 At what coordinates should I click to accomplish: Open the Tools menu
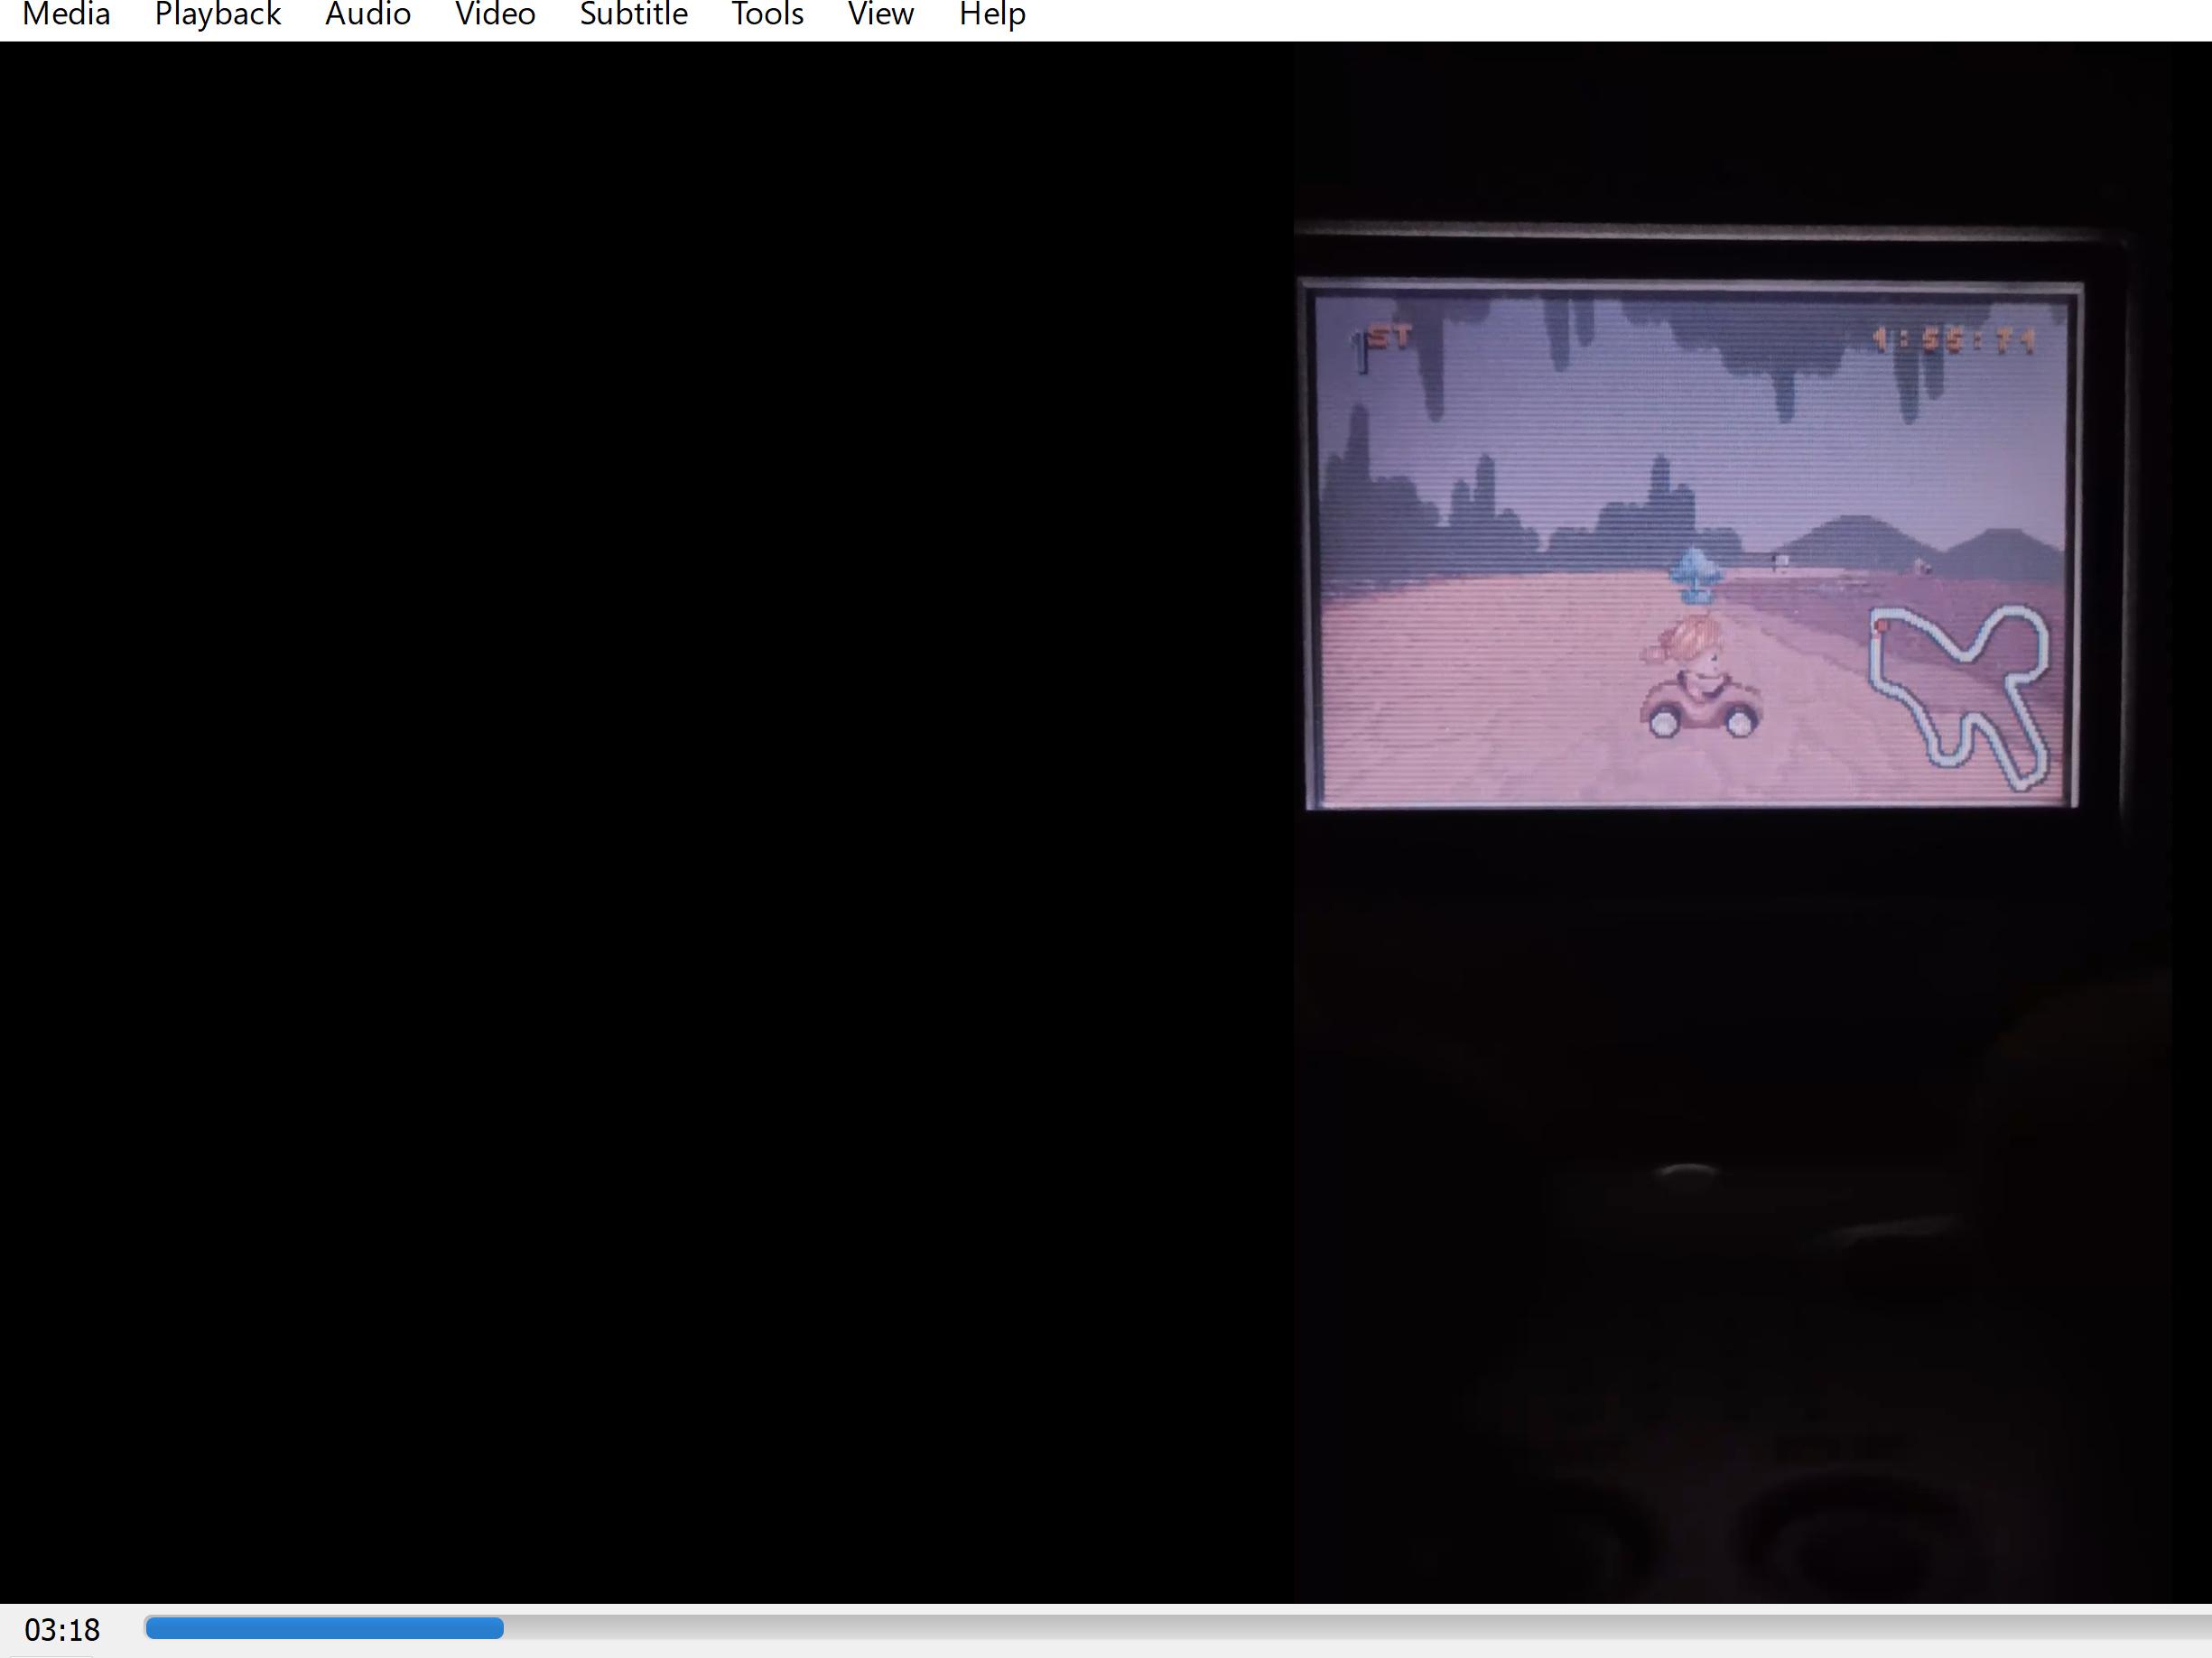767,15
